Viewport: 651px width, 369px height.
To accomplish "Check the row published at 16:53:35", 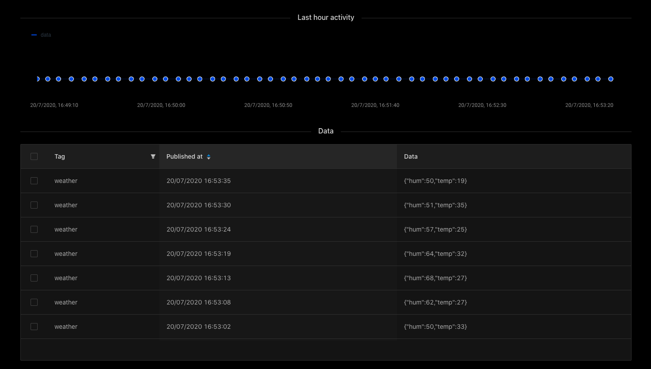I will [x=34, y=181].
